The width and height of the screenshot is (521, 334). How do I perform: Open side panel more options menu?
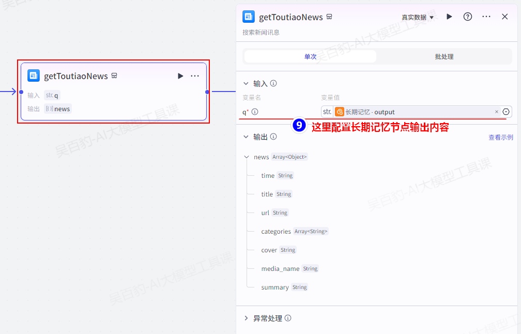[486, 17]
